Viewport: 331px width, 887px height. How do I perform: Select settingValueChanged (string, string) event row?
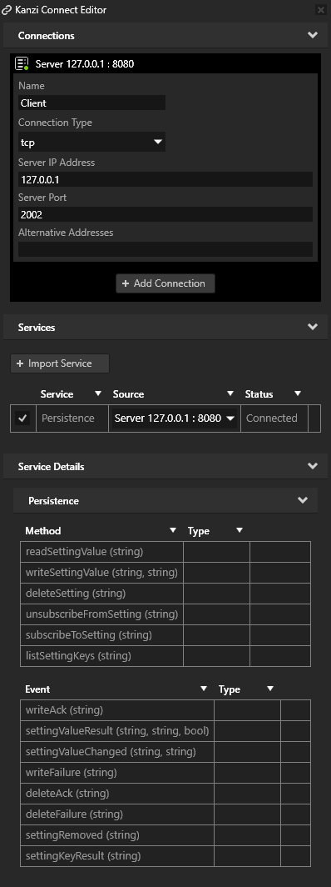click(165, 752)
